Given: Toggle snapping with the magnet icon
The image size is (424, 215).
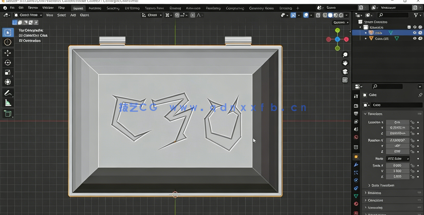Looking at the screenshot, I should click(x=177, y=15).
